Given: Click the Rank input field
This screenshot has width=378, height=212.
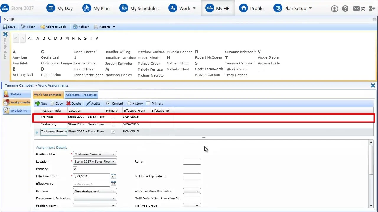Looking at the screenshot, I should click(x=192, y=162).
